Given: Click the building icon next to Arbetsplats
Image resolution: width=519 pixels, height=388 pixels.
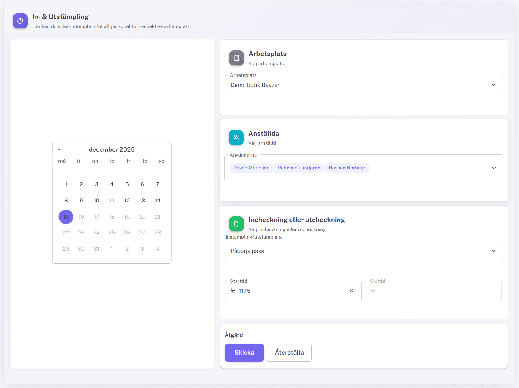Looking at the screenshot, I should click(236, 58).
